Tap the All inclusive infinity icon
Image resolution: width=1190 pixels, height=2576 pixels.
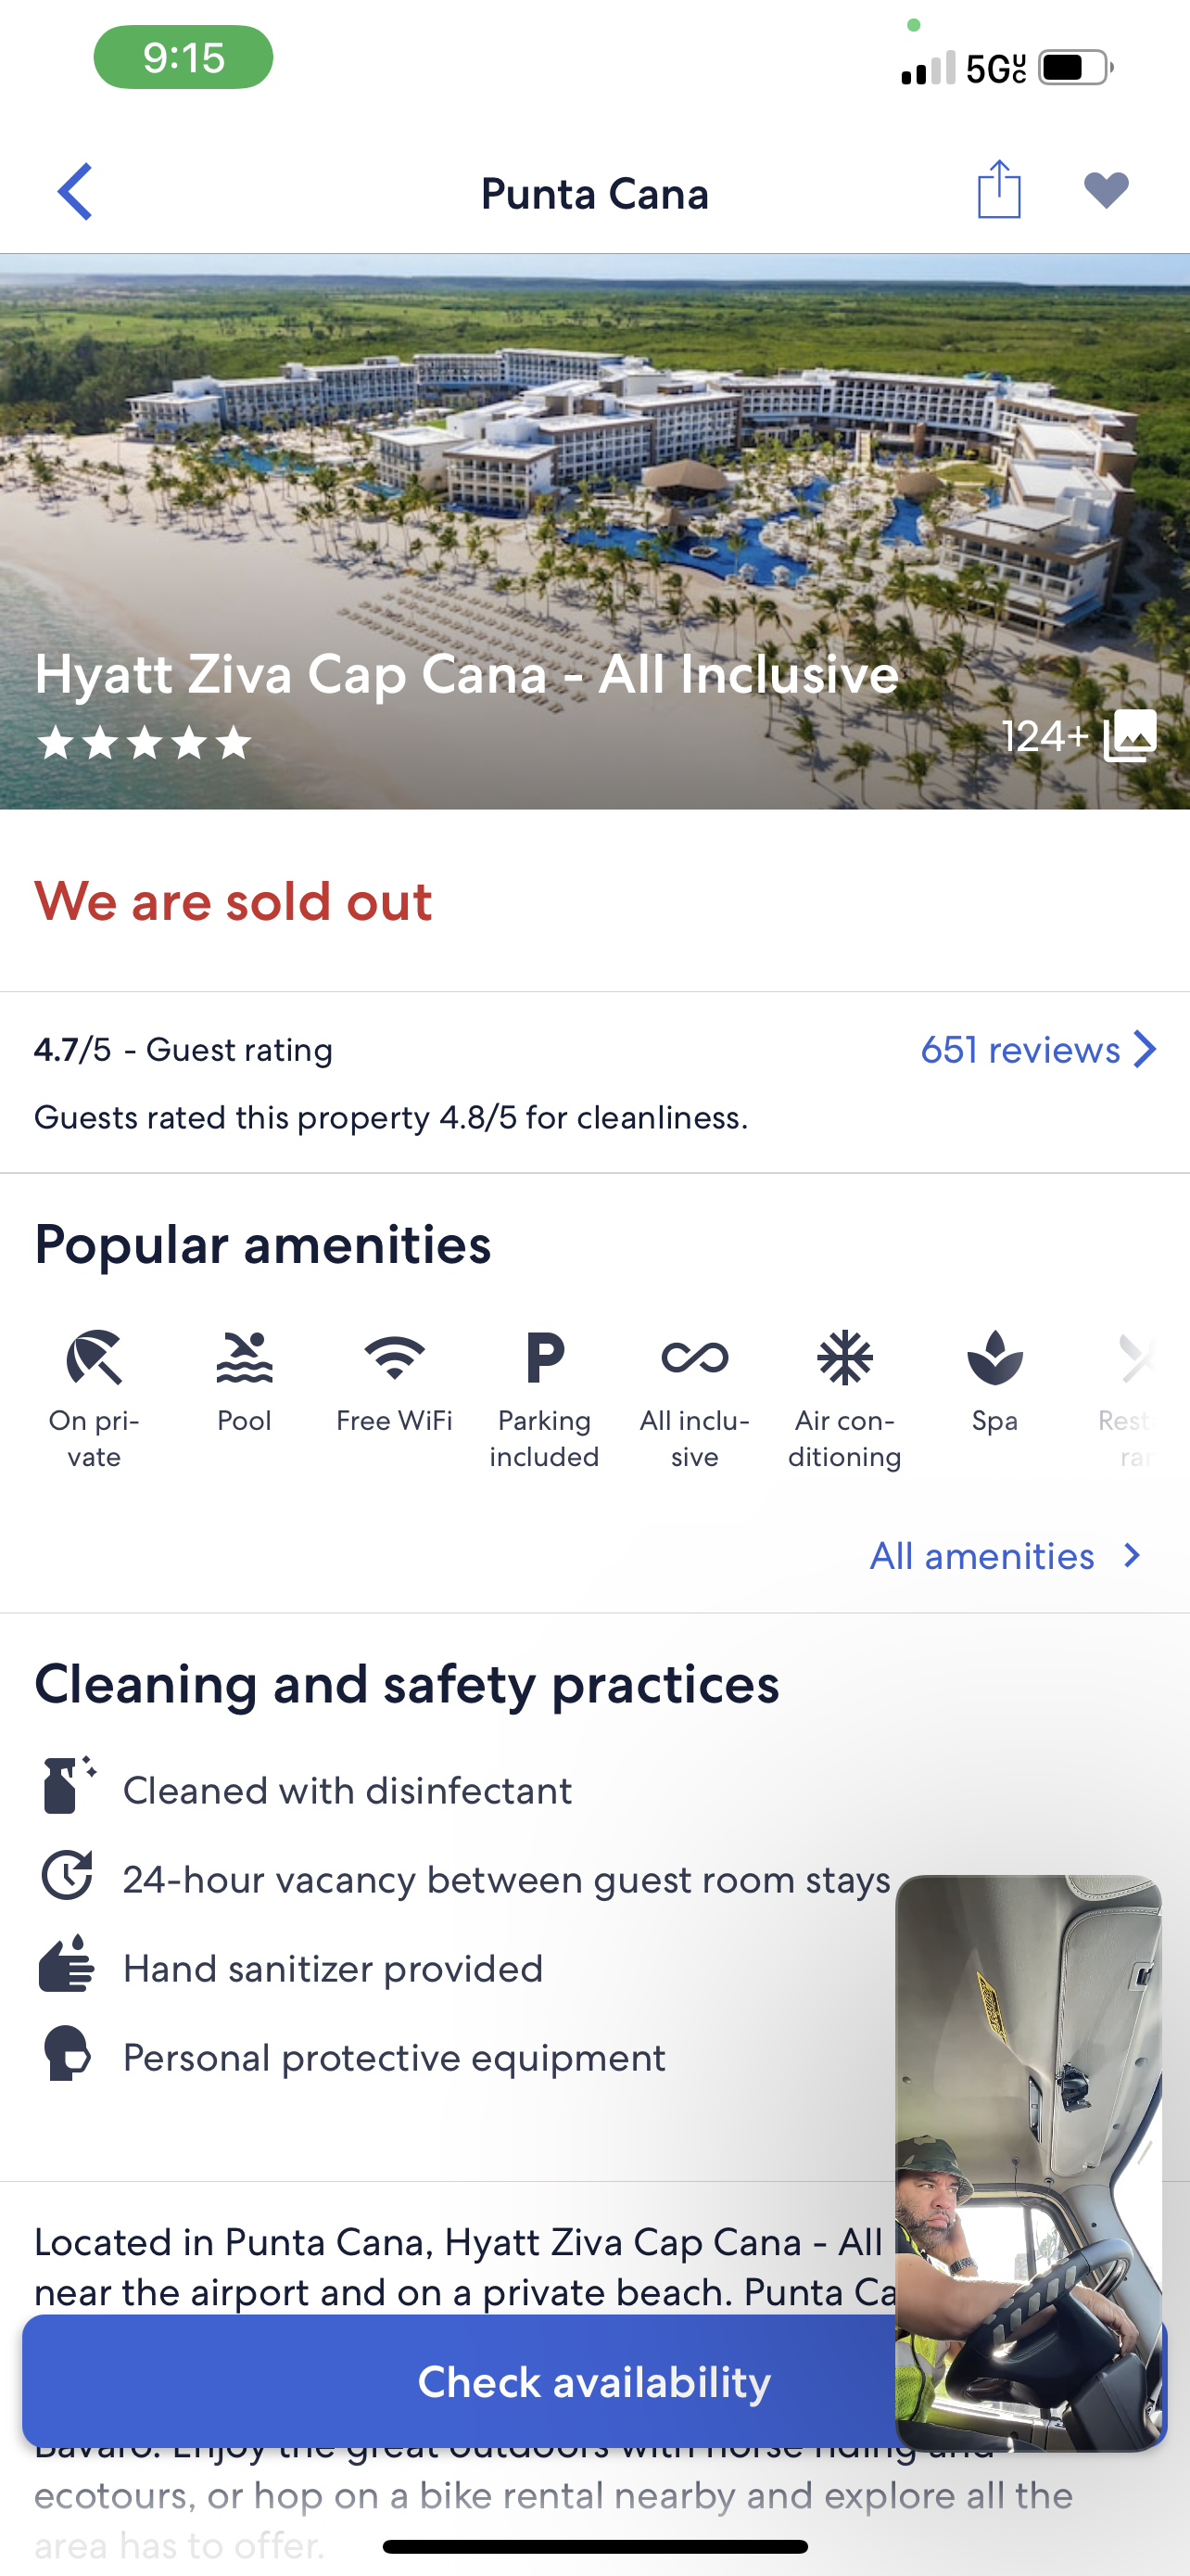694,1357
